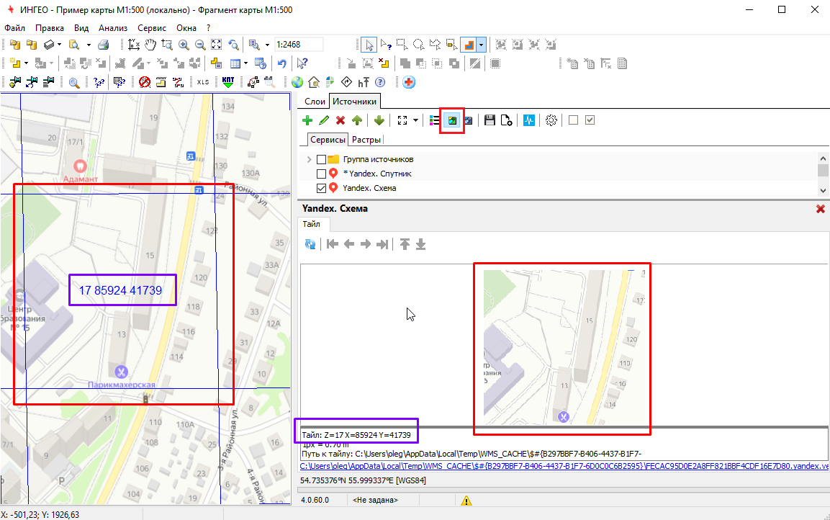
Task: Open the Правка menu
Action: (50, 28)
